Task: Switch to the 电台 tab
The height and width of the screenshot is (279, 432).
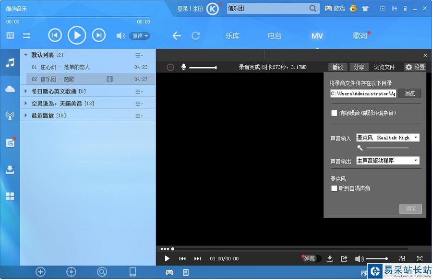Action: (x=275, y=36)
